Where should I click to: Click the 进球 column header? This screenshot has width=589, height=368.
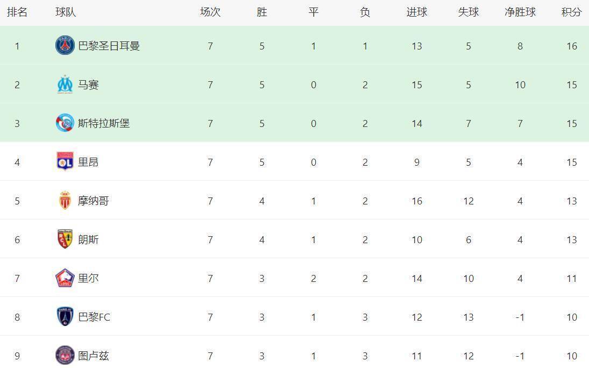417,12
